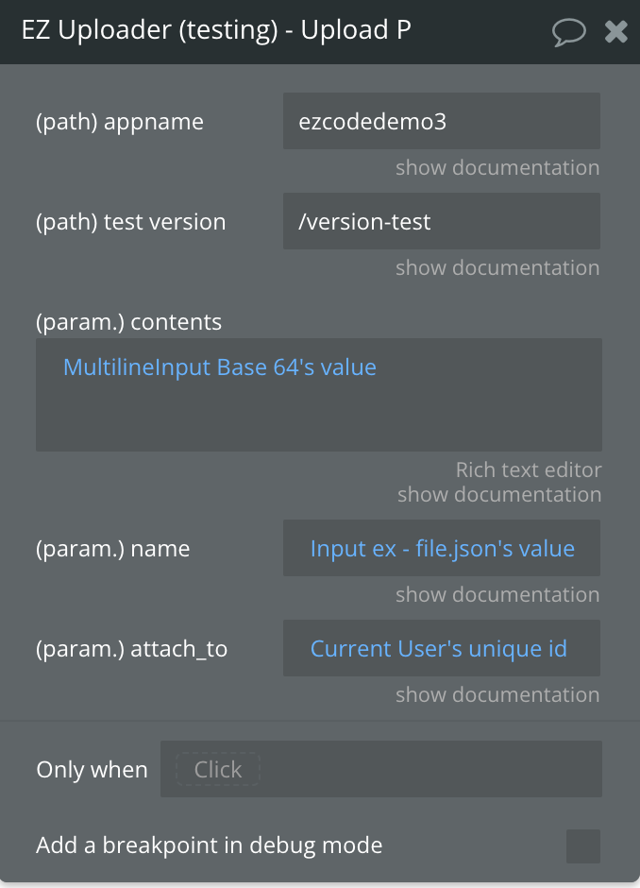The image size is (640, 888).
Task: Insert an Only when condition via Click placeholder
Action: [218, 769]
